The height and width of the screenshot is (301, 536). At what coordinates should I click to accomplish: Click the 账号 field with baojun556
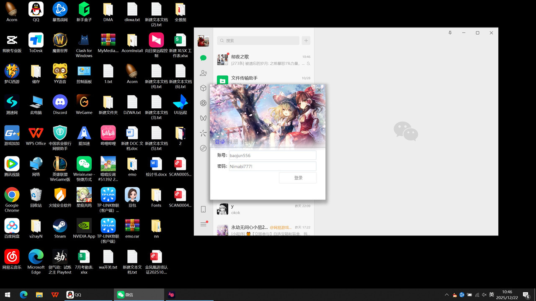point(272,155)
